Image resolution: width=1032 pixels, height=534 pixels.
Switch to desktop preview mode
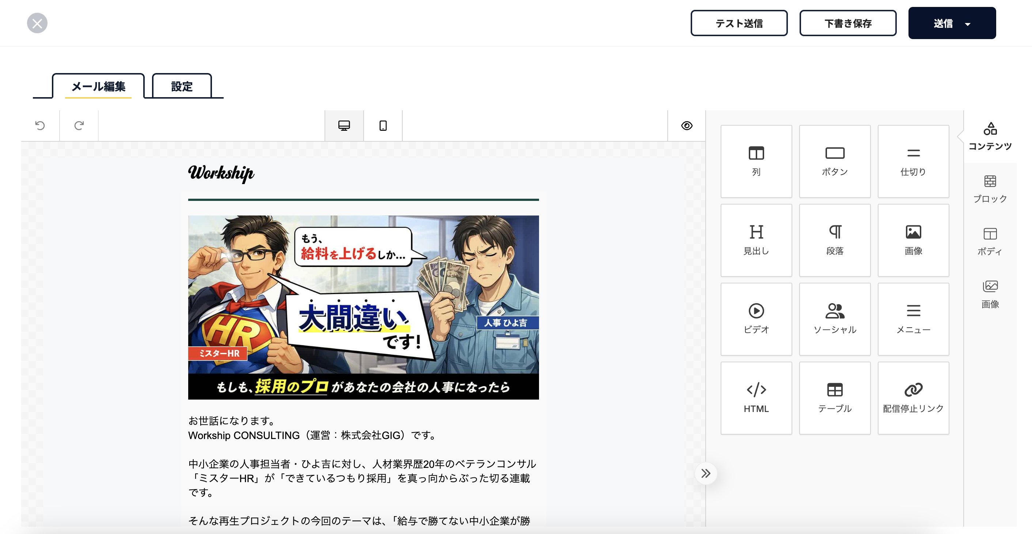pyautogui.click(x=344, y=126)
